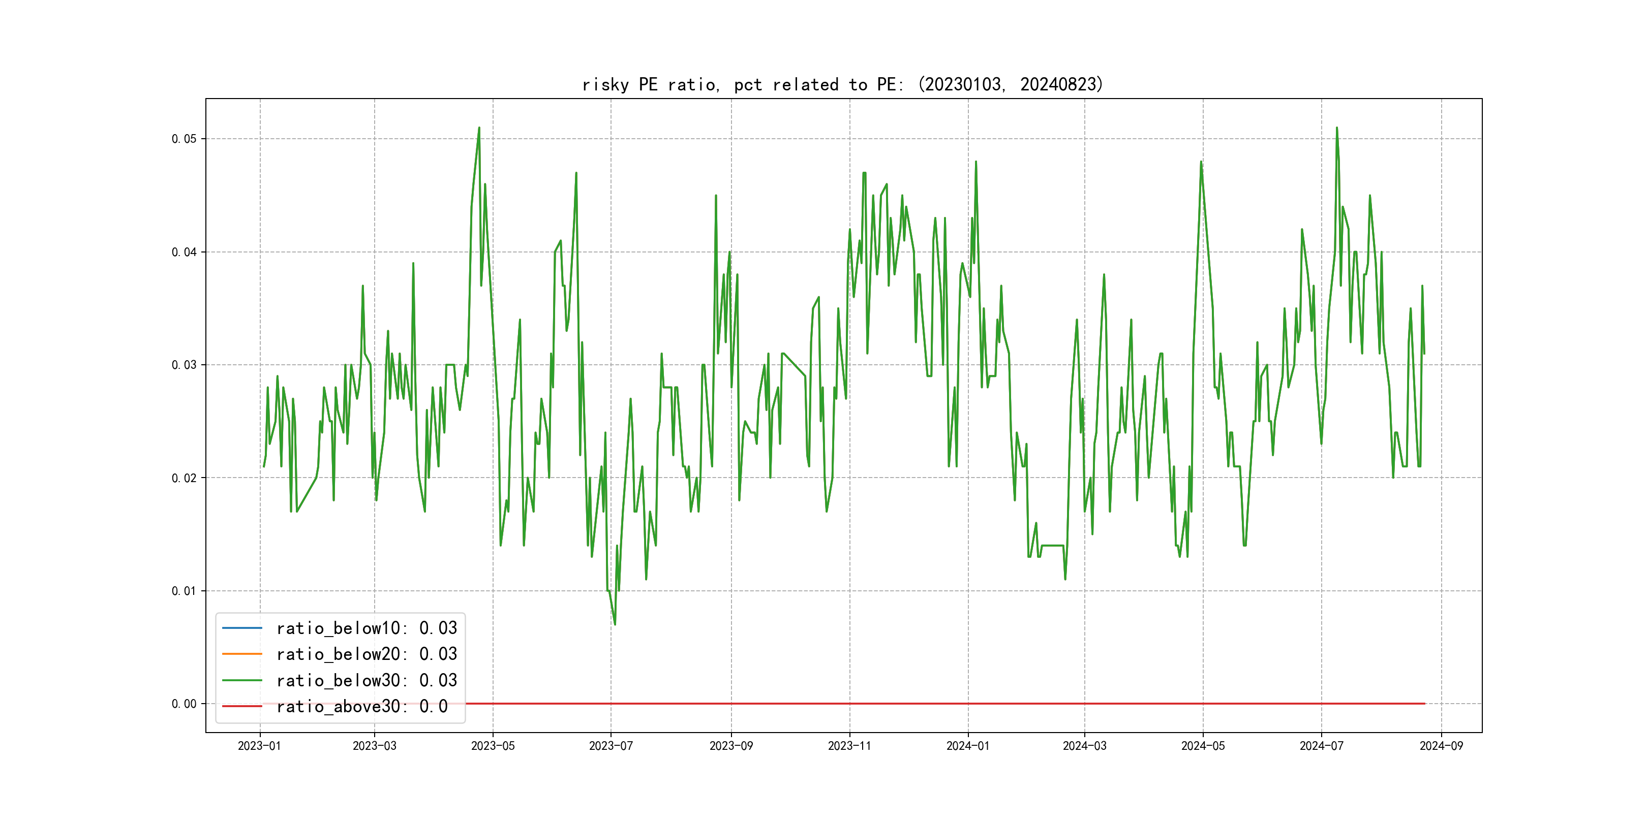This screenshot has width=1647, height=823.
Task: Click the 2023-01 x-axis tick label
Action: [x=259, y=746]
